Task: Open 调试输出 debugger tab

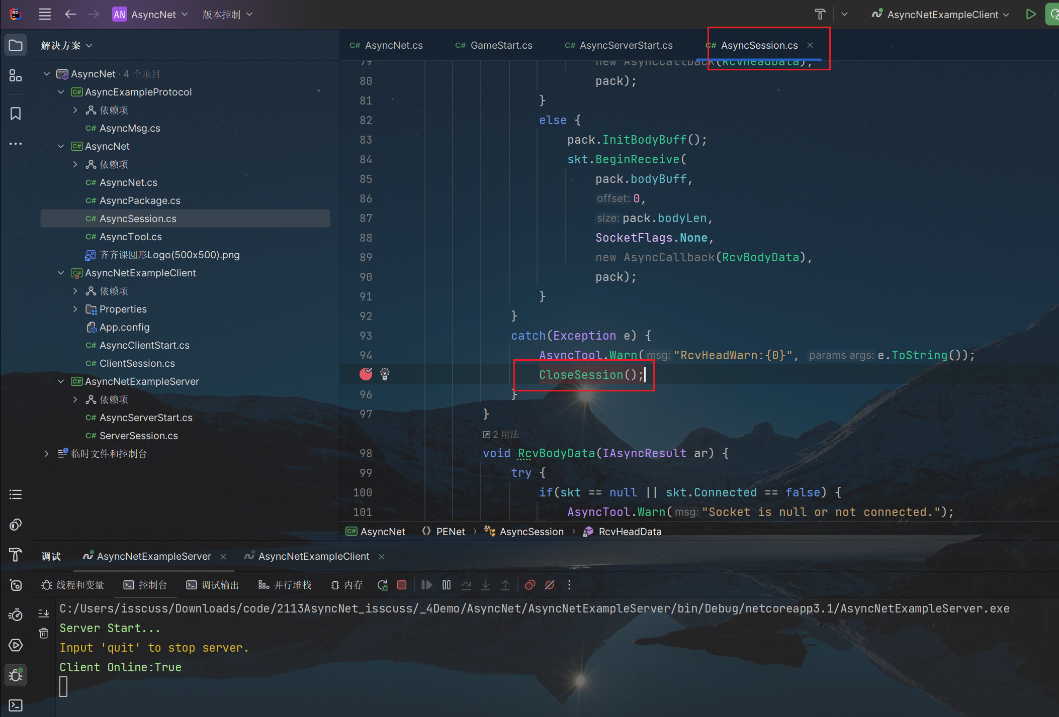Action: tap(213, 585)
